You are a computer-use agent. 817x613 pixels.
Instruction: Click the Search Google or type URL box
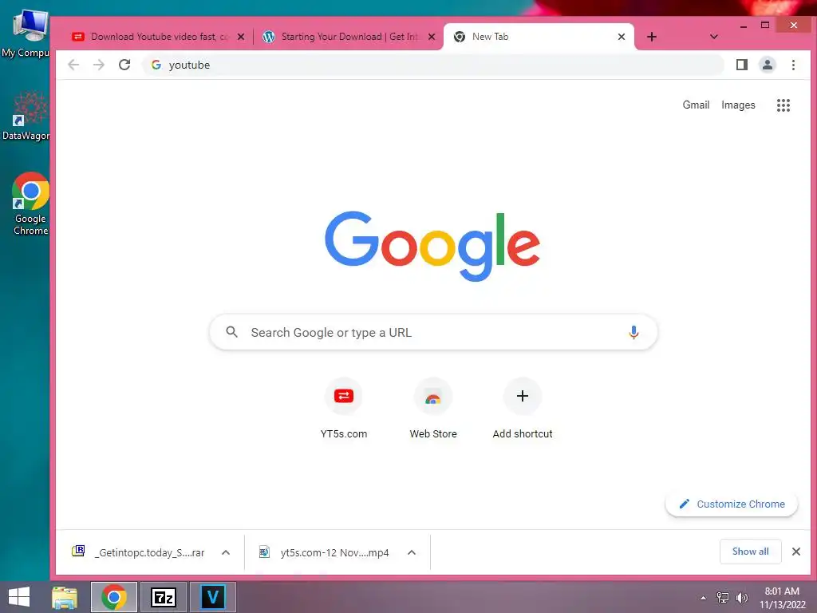433,332
